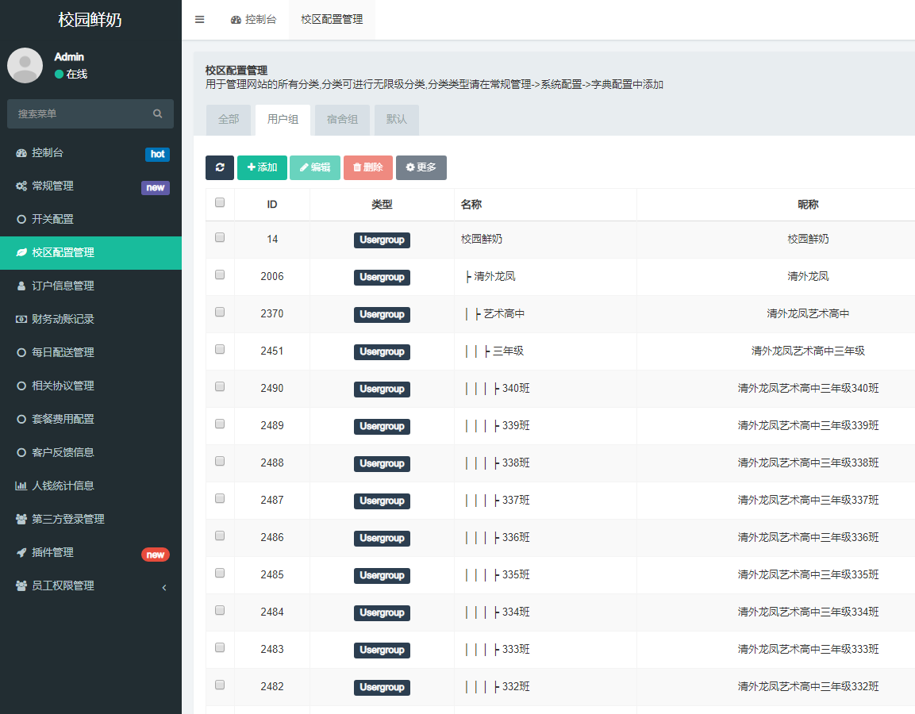Click the green 添加 button

click(x=262, y=167)
